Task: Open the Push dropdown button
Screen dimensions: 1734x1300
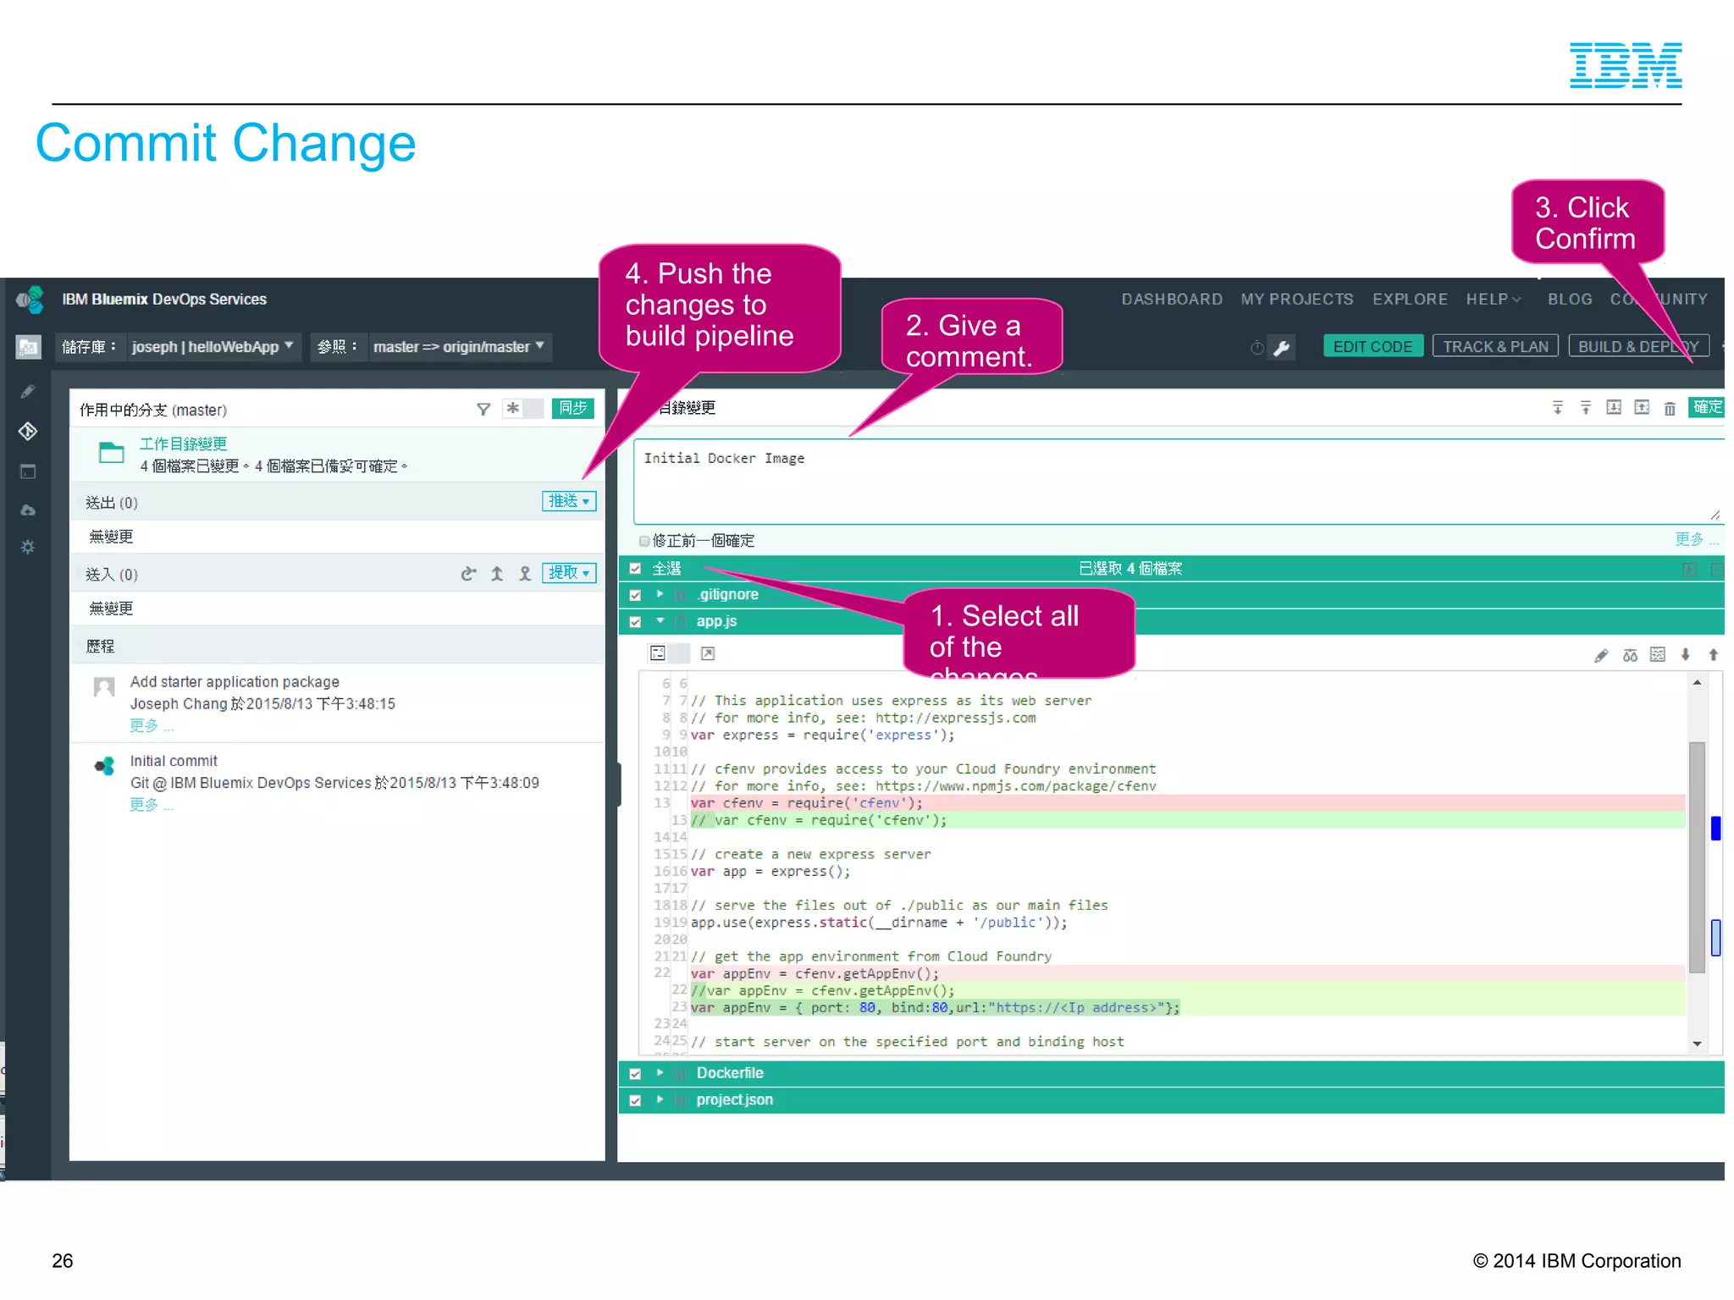Action: pyautogui.click(x=568, y=501)
